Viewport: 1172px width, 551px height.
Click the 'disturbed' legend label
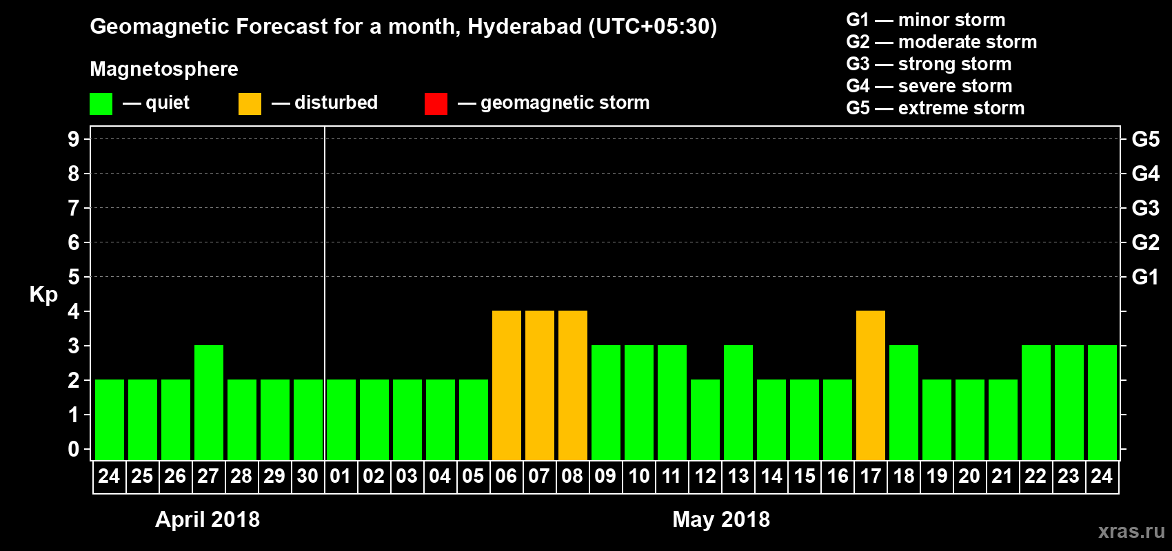click(x=336, y=103)
